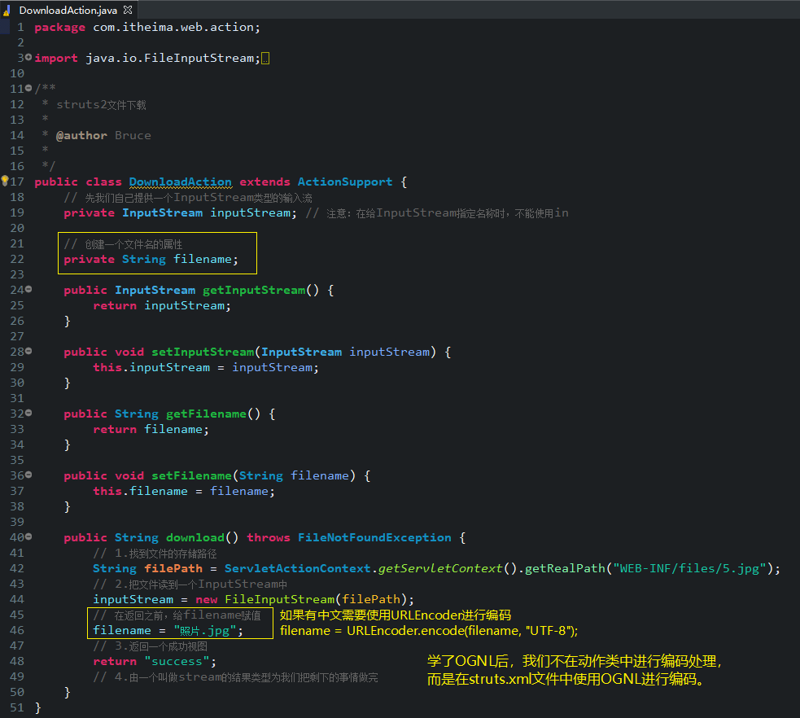The width and height of the screenshot is (800, 718).
Task: Click ServletActionContext on line 42
Action: click(x=297, y=568)
